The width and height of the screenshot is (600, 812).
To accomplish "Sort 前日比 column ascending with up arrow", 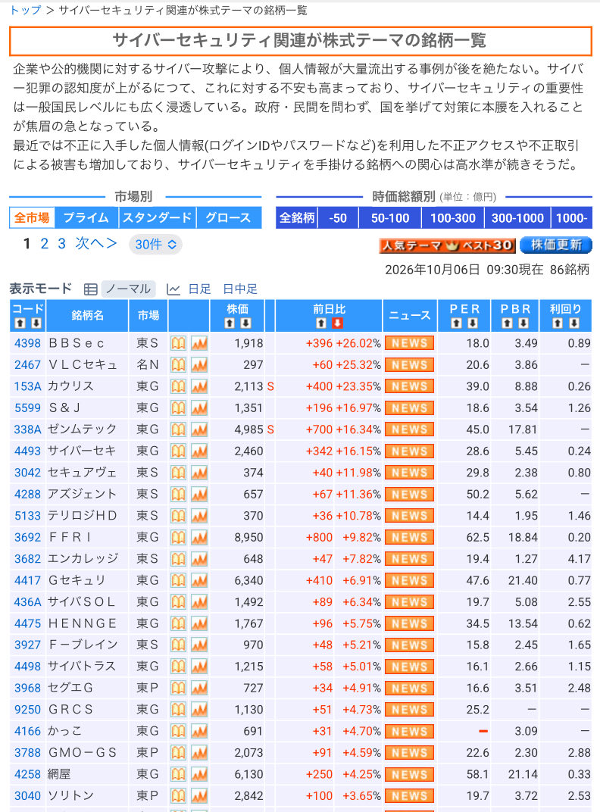I will tap(321, 323).
